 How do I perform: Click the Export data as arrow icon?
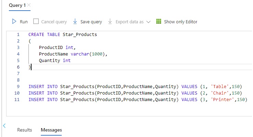[x=110, y=22]
